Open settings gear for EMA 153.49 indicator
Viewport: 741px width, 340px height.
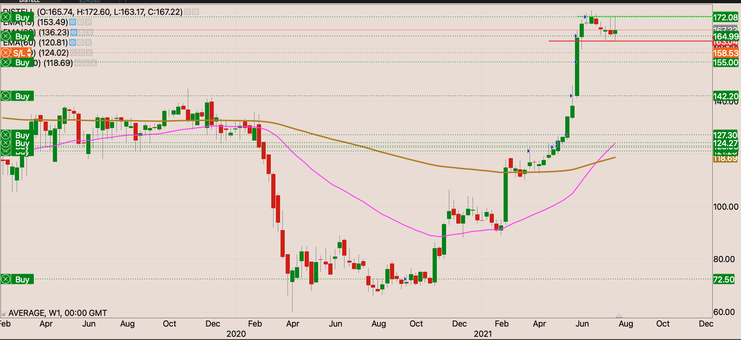(x=80, y=22)
